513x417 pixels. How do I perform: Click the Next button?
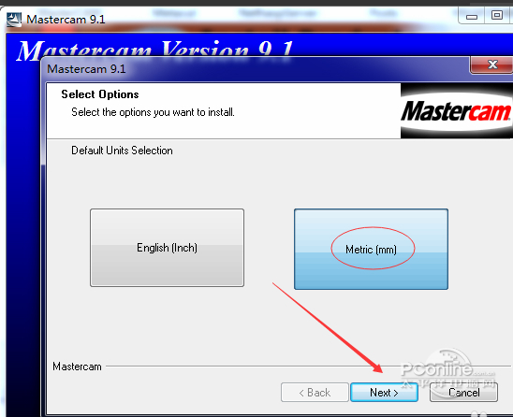pyautogui.click(x=384, y=392)
